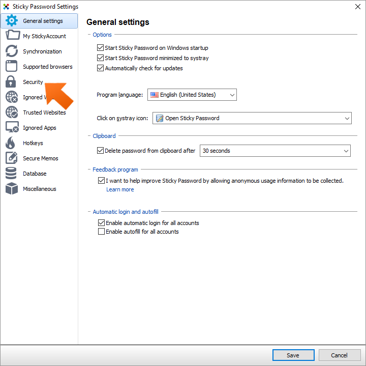Click the Feedback program section heading
This screenshot has width=366, height=366.
(x=115, y=170)
